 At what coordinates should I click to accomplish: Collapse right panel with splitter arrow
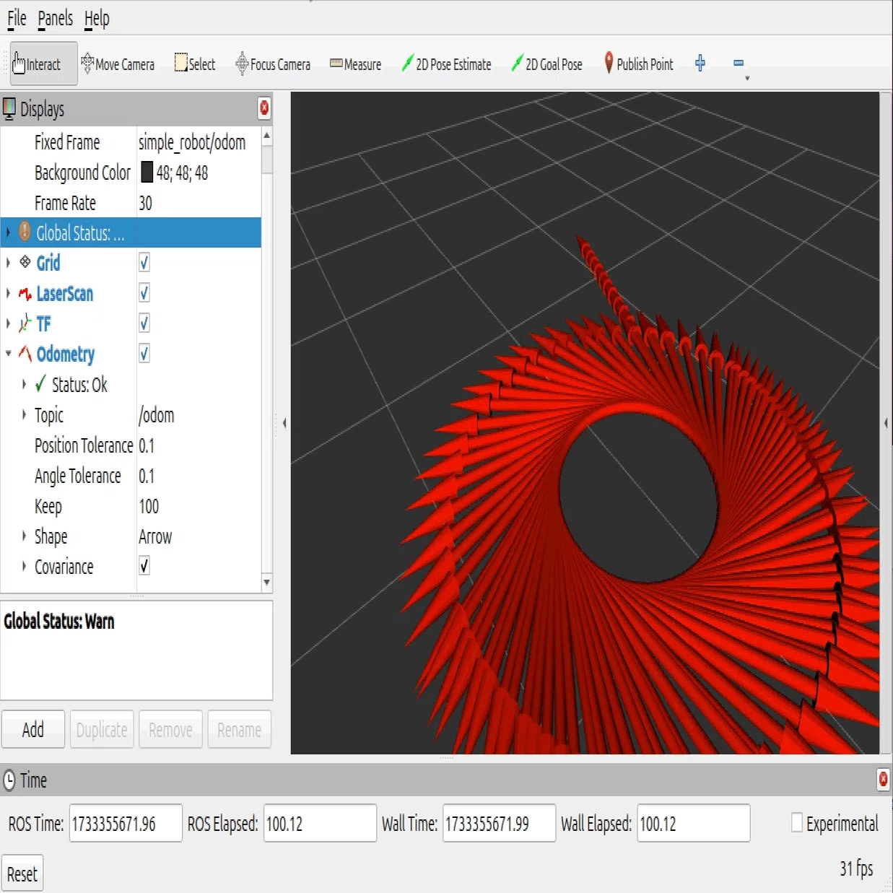coord(886,423)
